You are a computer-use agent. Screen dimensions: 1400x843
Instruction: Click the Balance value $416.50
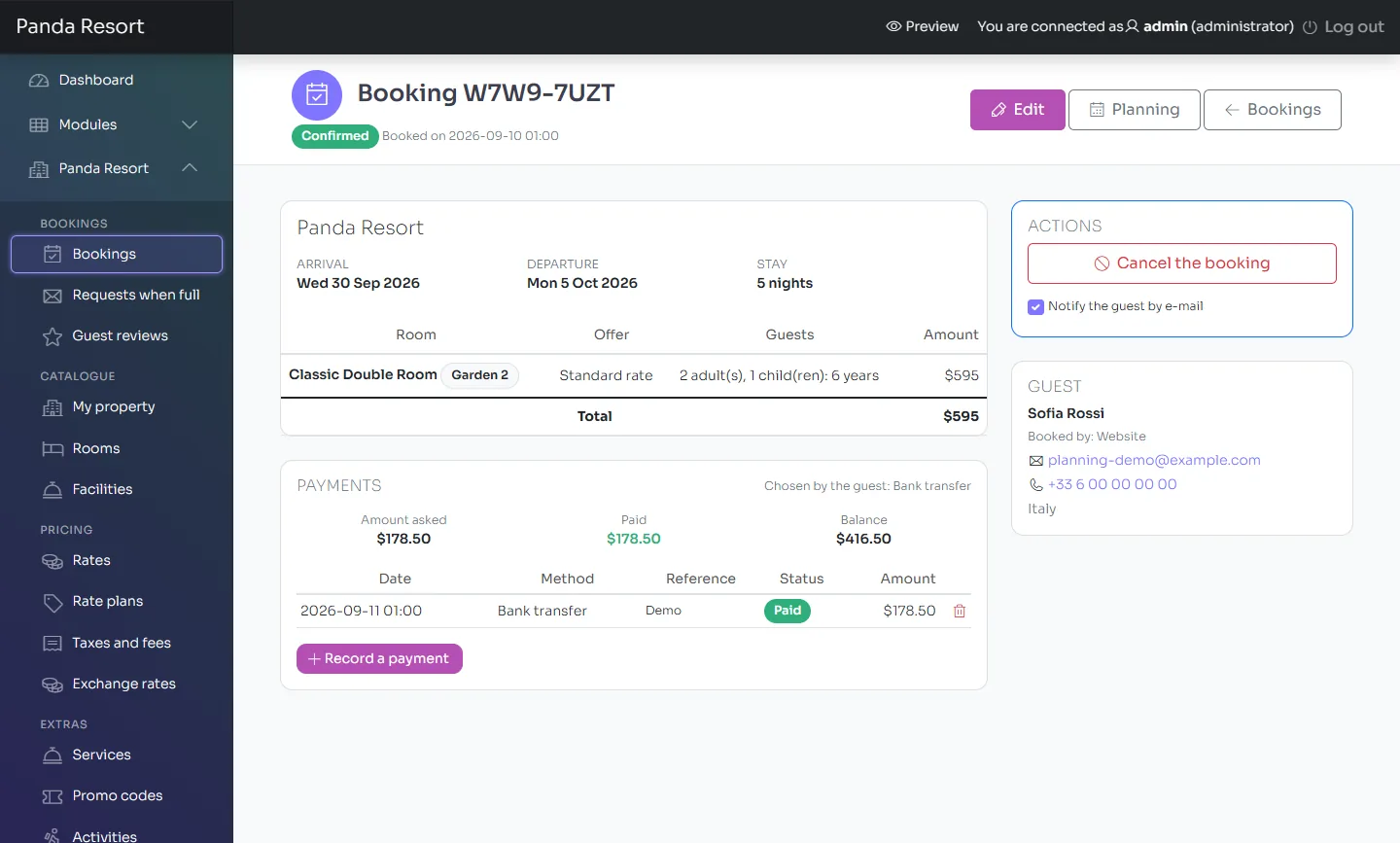click(863, 539)
